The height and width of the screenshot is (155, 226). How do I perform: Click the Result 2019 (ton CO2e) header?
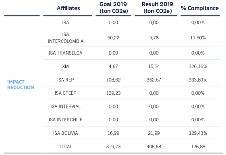[158, 8]
